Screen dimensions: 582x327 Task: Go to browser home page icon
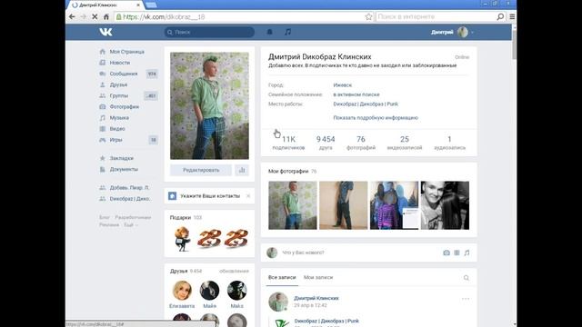(106, 16)
